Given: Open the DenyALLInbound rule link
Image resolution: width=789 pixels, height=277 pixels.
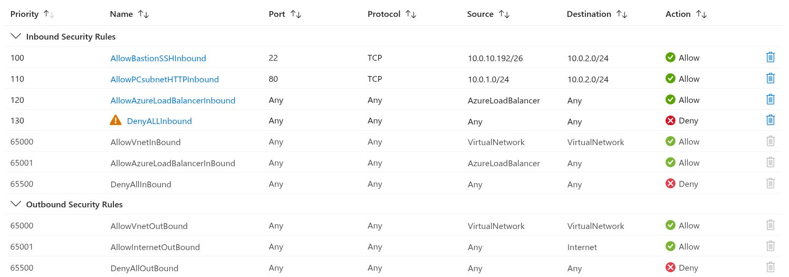Looking at the screenshot, I should 159,121.
